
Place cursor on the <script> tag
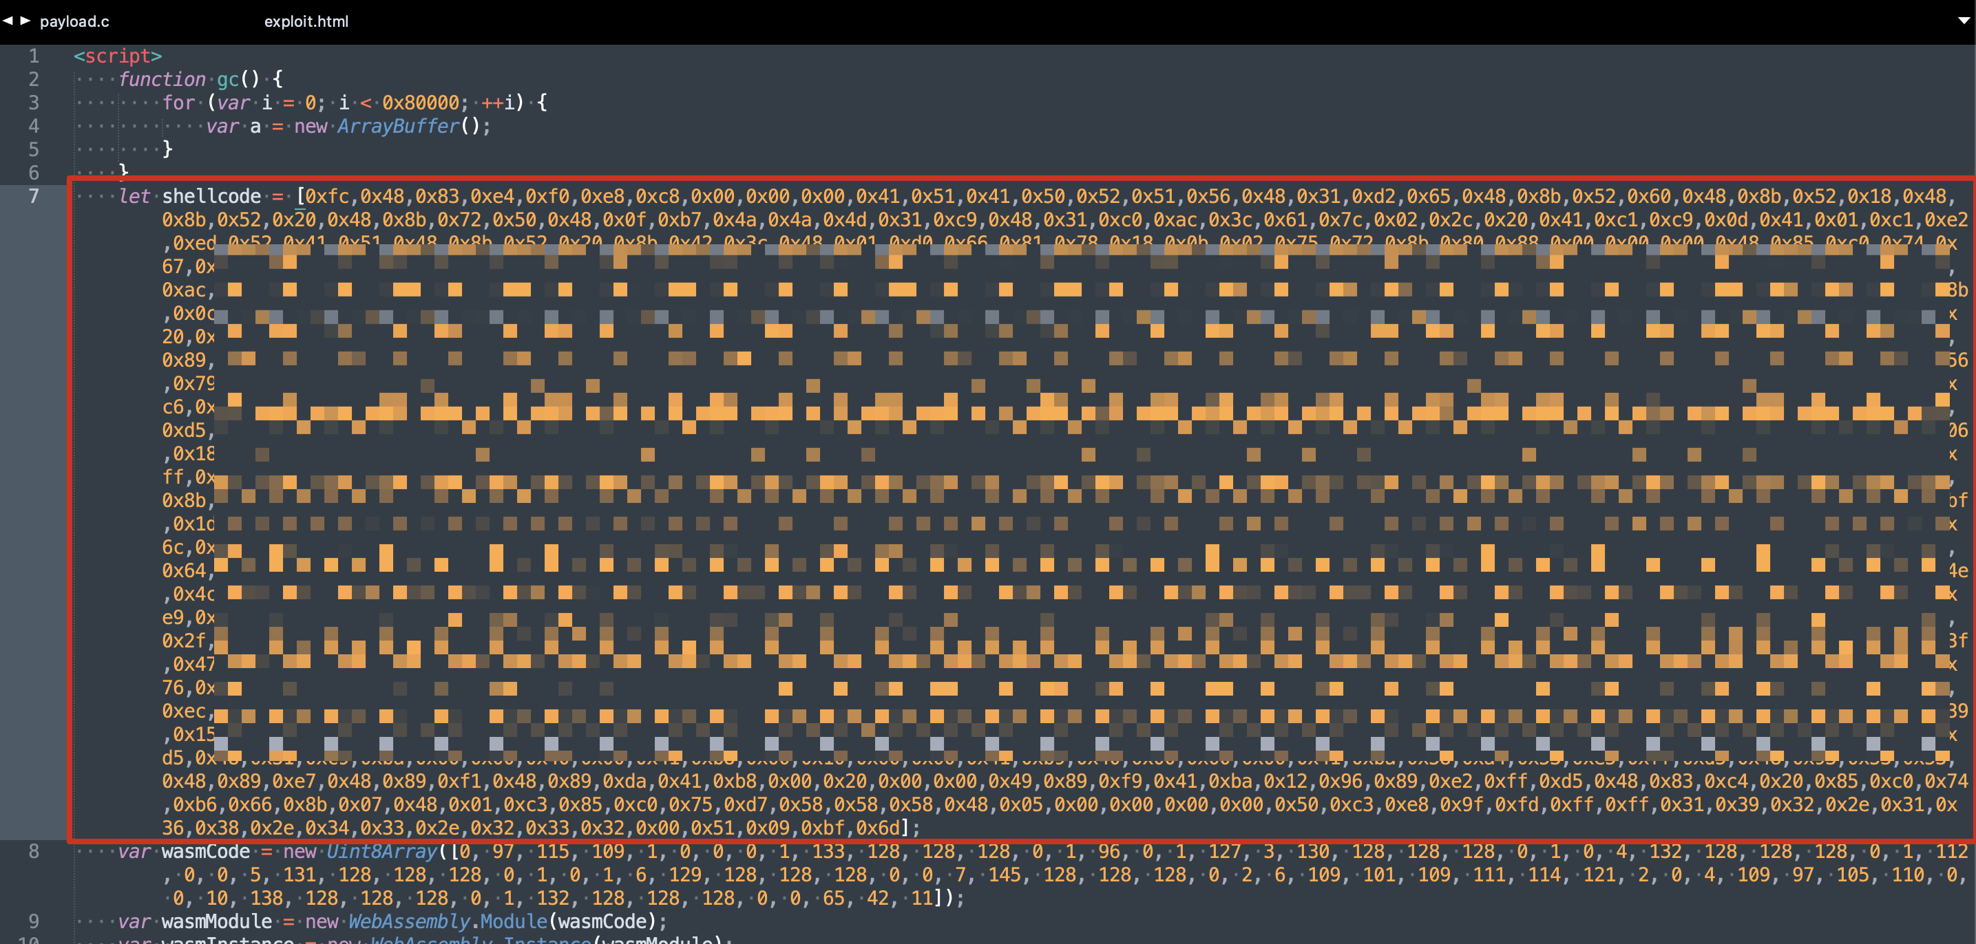click(x=117, y=56)
